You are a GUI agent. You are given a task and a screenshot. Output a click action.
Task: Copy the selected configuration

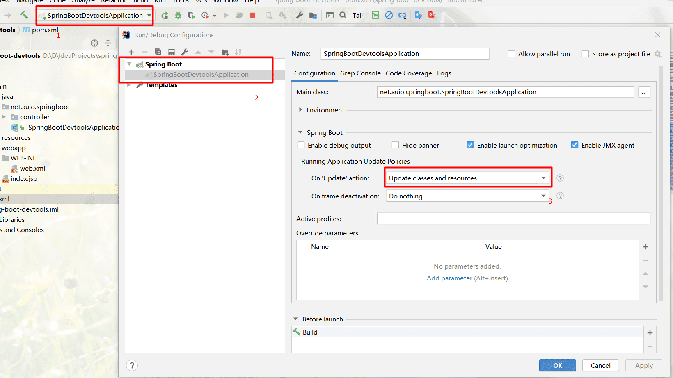[158, 52]
